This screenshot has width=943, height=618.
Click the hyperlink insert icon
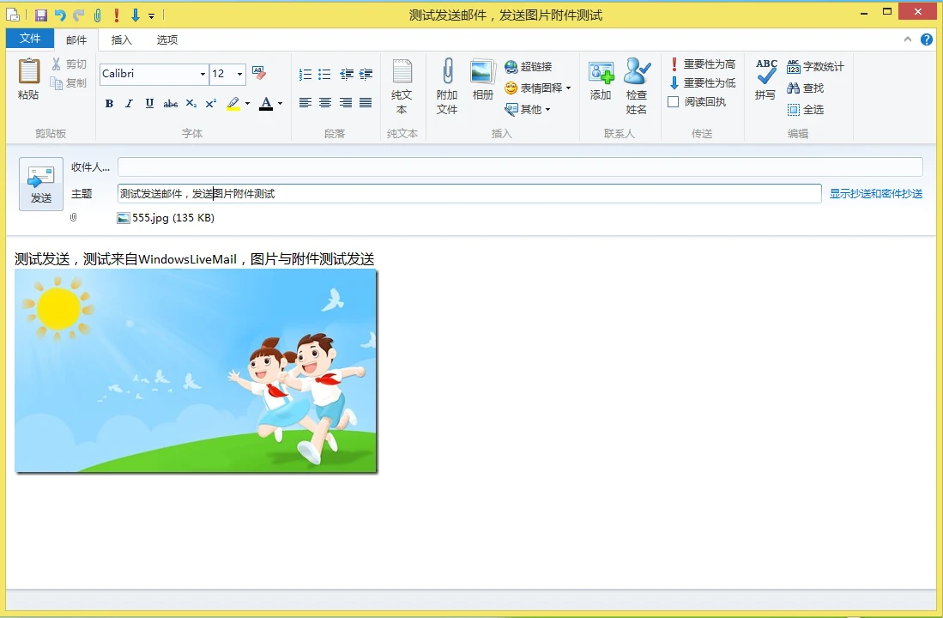pyautogui.click(x=511, y=67)
